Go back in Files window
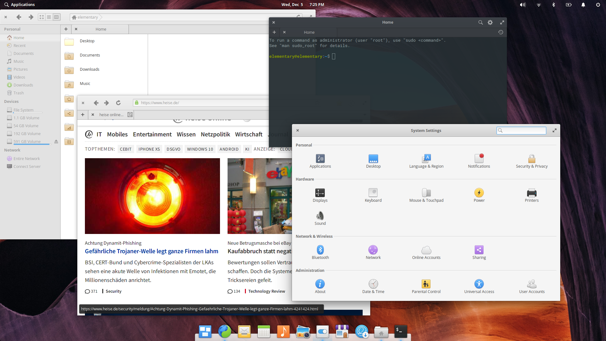 click(x=19, y=17)
